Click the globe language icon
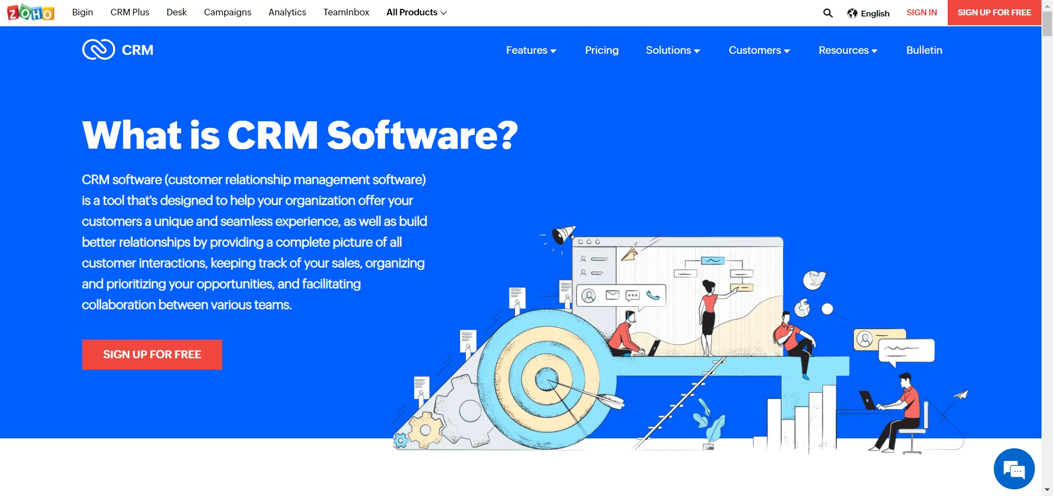Screen dimensions: 1053x496 click(852, 13)
